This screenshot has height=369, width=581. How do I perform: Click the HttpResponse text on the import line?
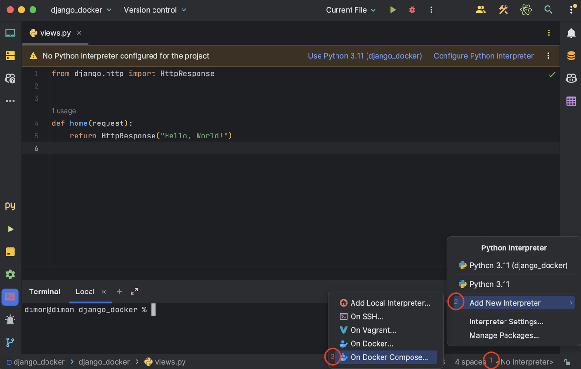pyautogui.click(x=187, y=74)
